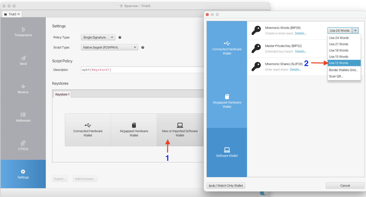Choose Use 24 Words from the list
Viewport: 366px width, 197px height.
(344, 38)
